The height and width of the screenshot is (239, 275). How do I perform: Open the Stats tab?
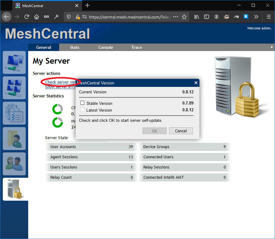coord(75,47)
